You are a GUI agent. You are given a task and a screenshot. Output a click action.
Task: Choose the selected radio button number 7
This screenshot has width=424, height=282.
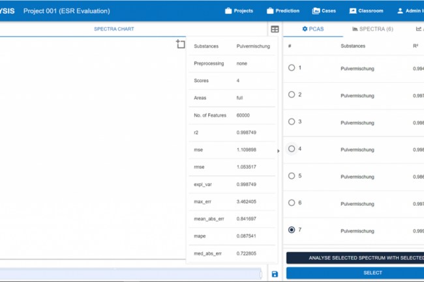(x=292, y=230)
